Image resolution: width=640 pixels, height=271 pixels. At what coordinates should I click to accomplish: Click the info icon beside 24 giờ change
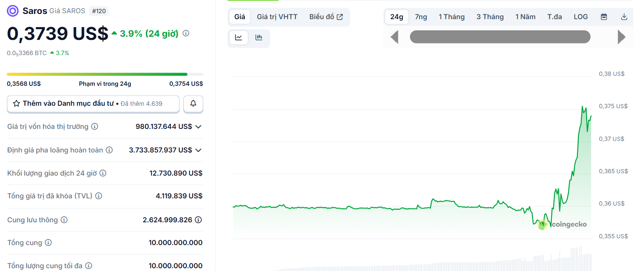[x=186, y=33]
